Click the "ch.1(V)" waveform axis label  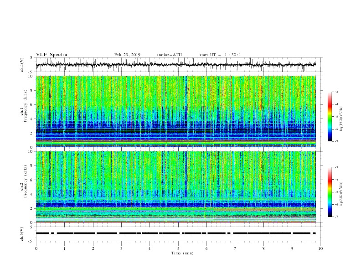(x=22, y=65)
